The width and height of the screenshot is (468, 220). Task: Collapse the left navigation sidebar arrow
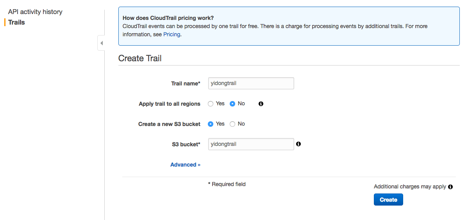point(102,43)
